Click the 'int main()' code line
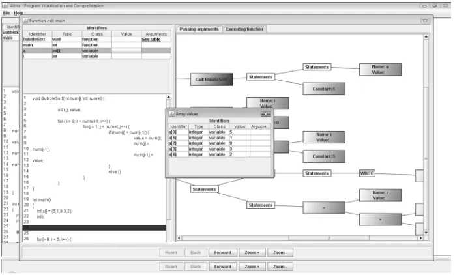 [42, 200]
